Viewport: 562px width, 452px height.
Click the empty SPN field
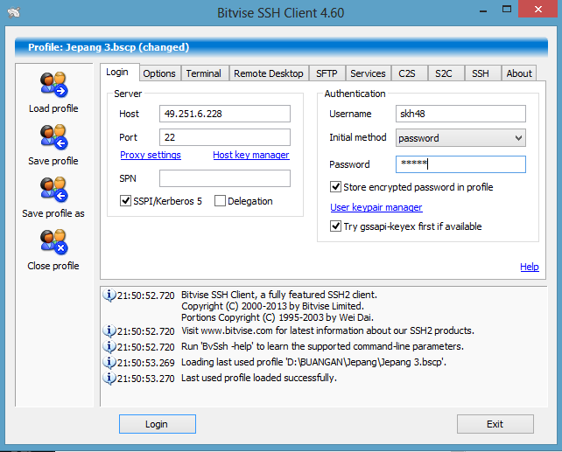coord(225,178)
